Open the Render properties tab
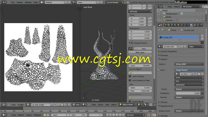This screenshot has height=117, width=208. (x=165, y=25)
